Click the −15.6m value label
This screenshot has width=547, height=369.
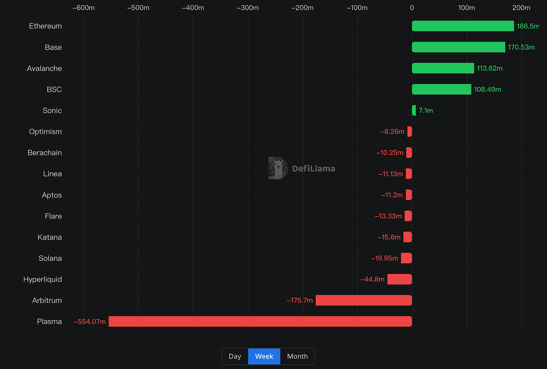point(389,237)
